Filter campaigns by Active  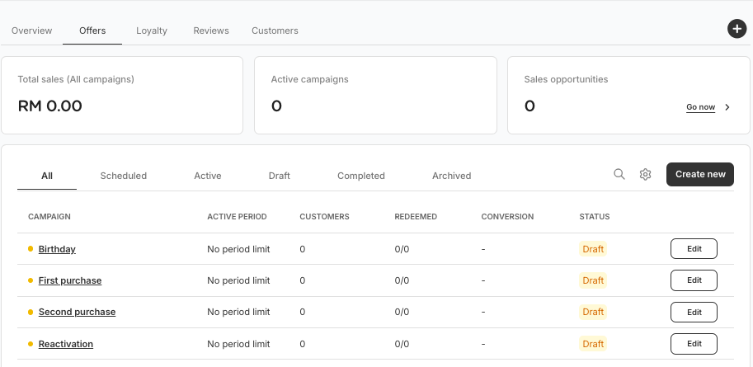tap(208, 176)
